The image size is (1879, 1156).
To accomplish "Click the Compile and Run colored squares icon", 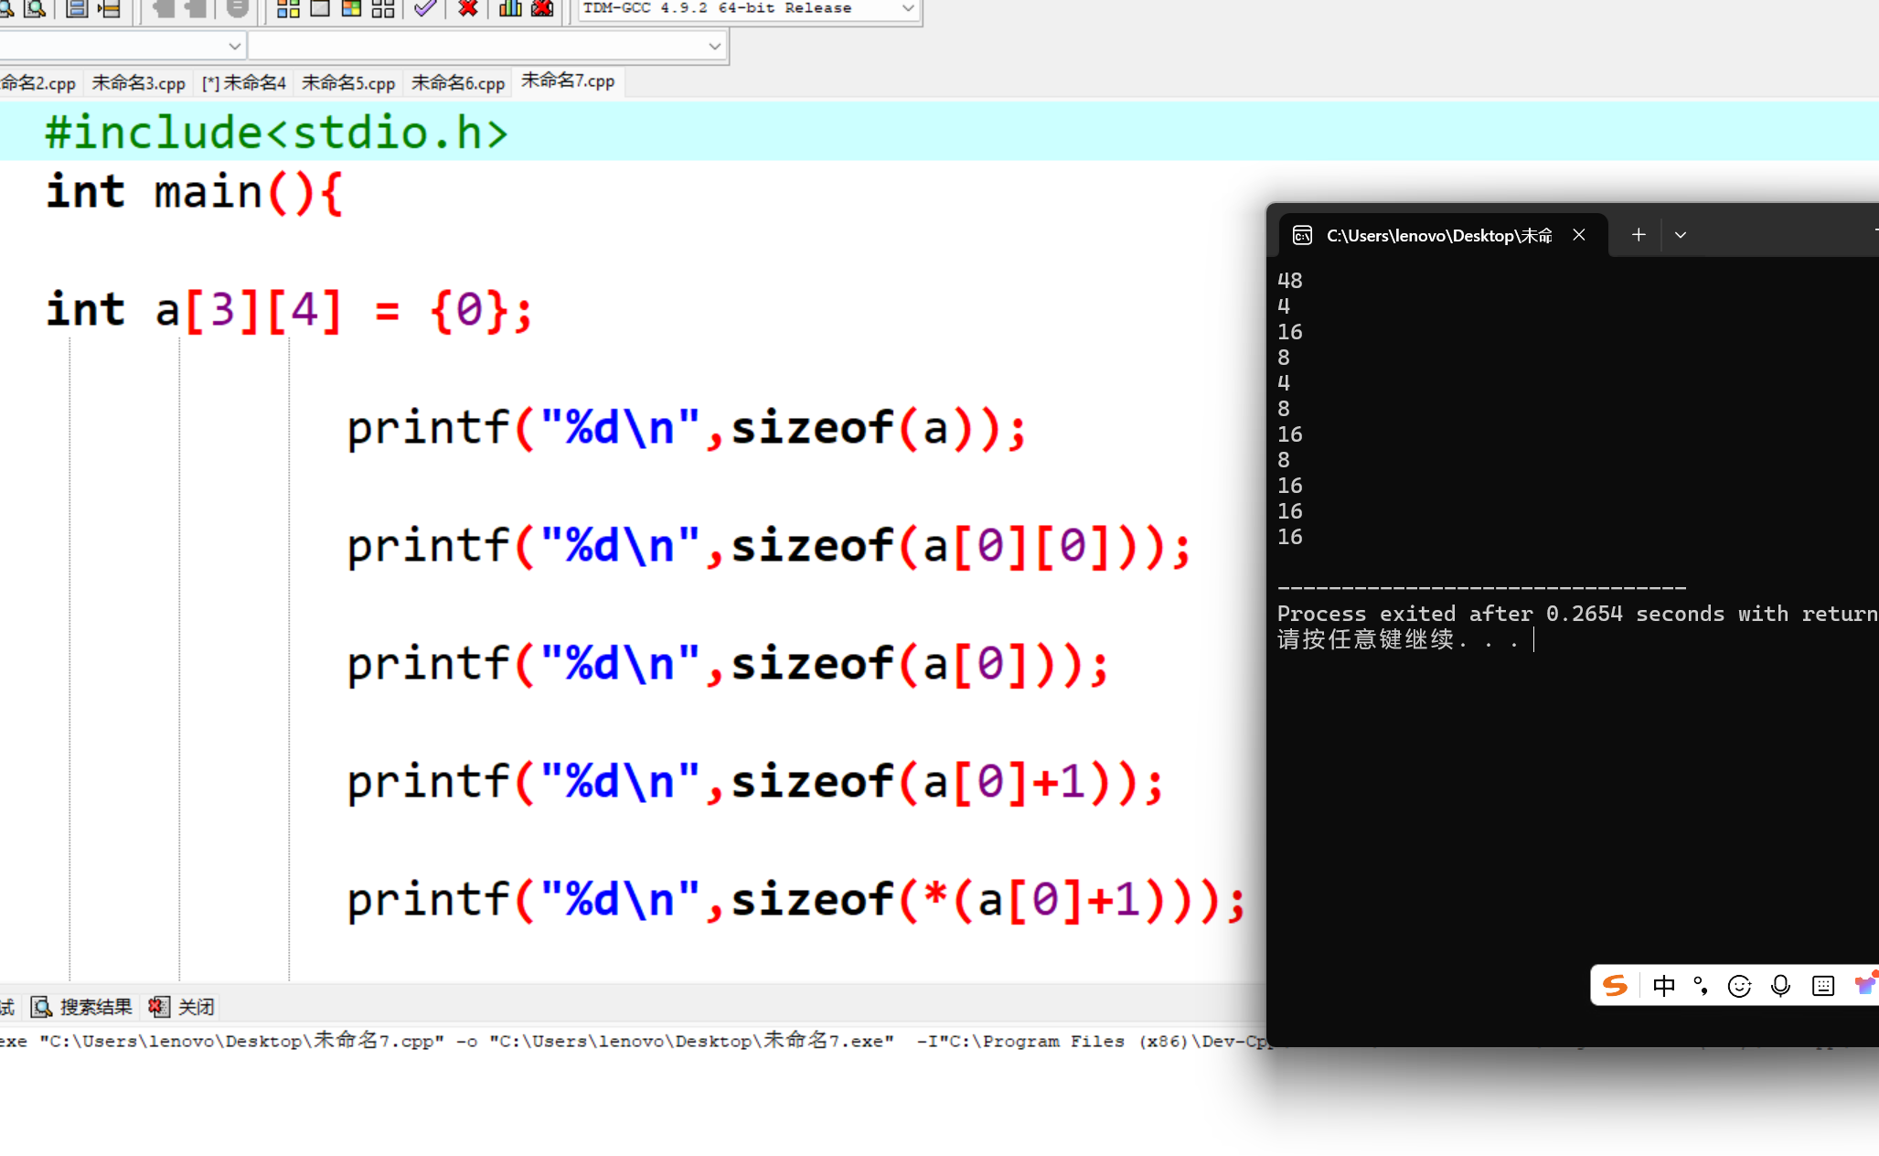I will pos(351,9).
